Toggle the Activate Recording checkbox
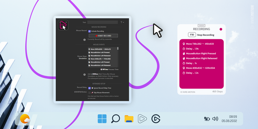This screenshot has width=258, height=129. click(x=89, y=31)
